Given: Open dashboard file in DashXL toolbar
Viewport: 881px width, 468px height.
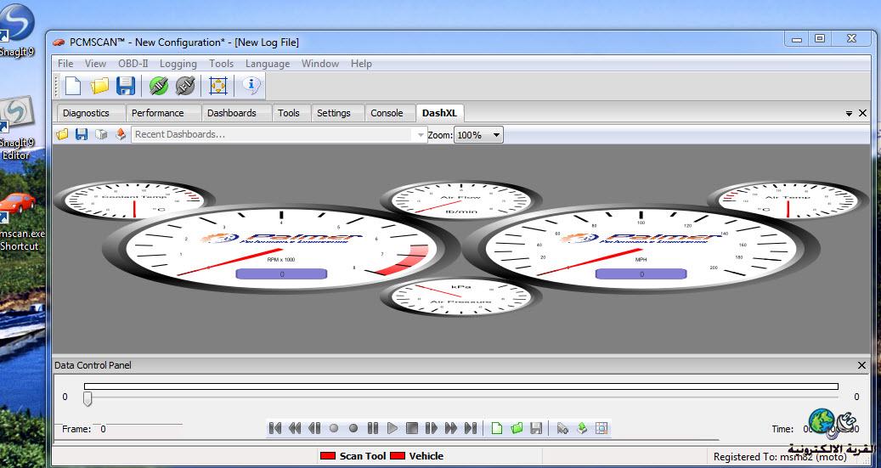Looking at the screenshot, I should click(62, 135).
